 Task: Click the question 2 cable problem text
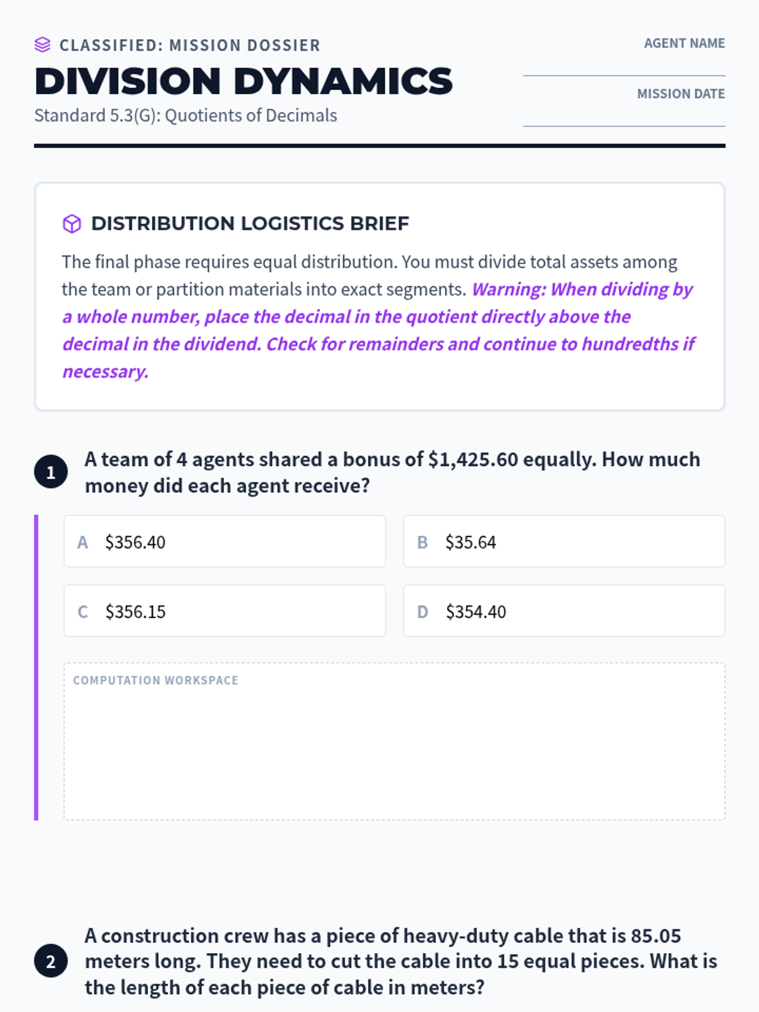point(401,961)
